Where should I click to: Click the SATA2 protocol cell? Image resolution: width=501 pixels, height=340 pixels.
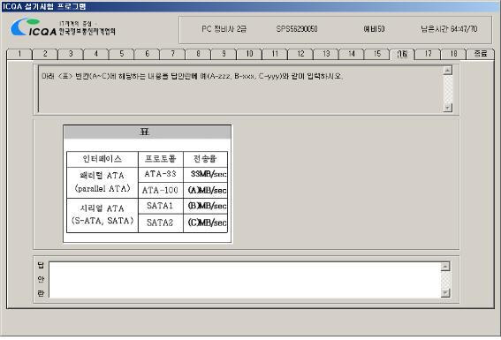(x=161, y=223)
